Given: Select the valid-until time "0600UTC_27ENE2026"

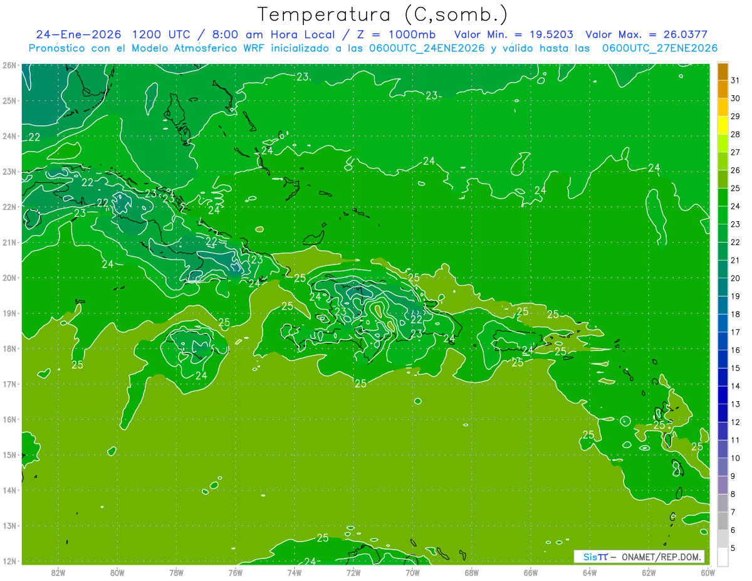Looking at the screenshot, I should click(x=660, y=48).
